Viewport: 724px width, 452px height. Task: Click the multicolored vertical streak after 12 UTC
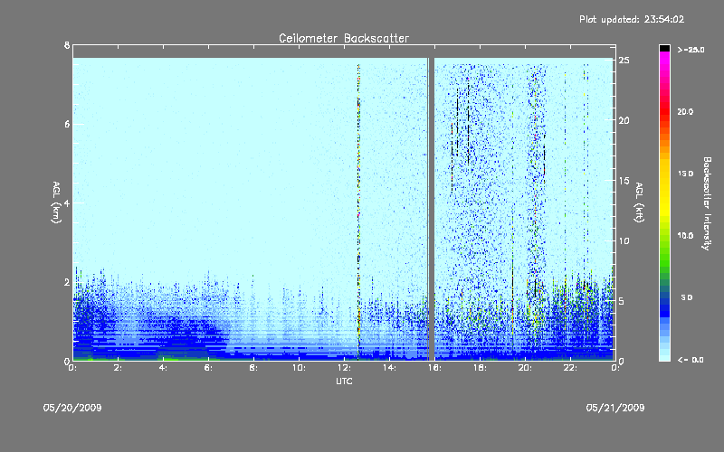[x=358, y=212]
